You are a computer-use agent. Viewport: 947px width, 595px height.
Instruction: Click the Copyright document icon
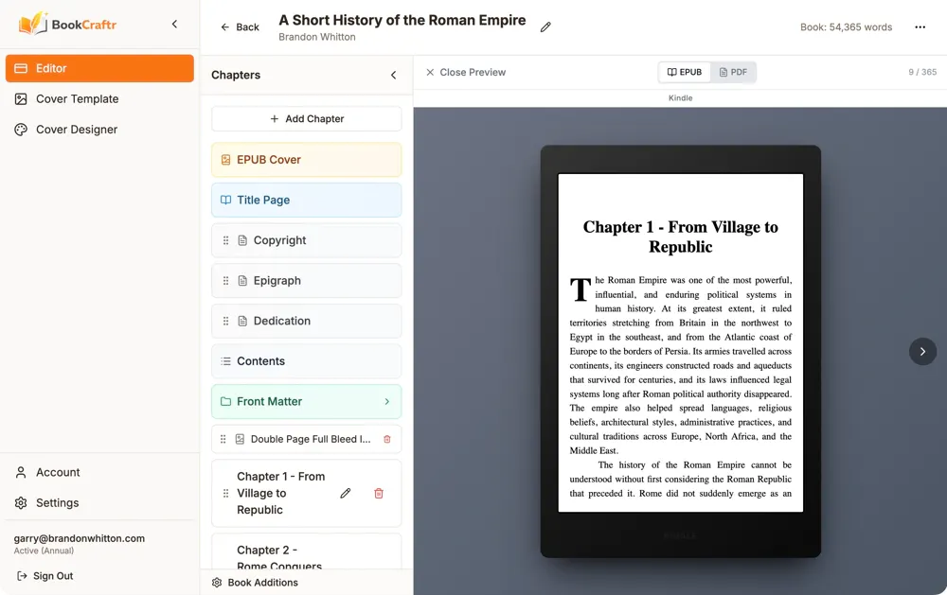click(x=242, y=240)
